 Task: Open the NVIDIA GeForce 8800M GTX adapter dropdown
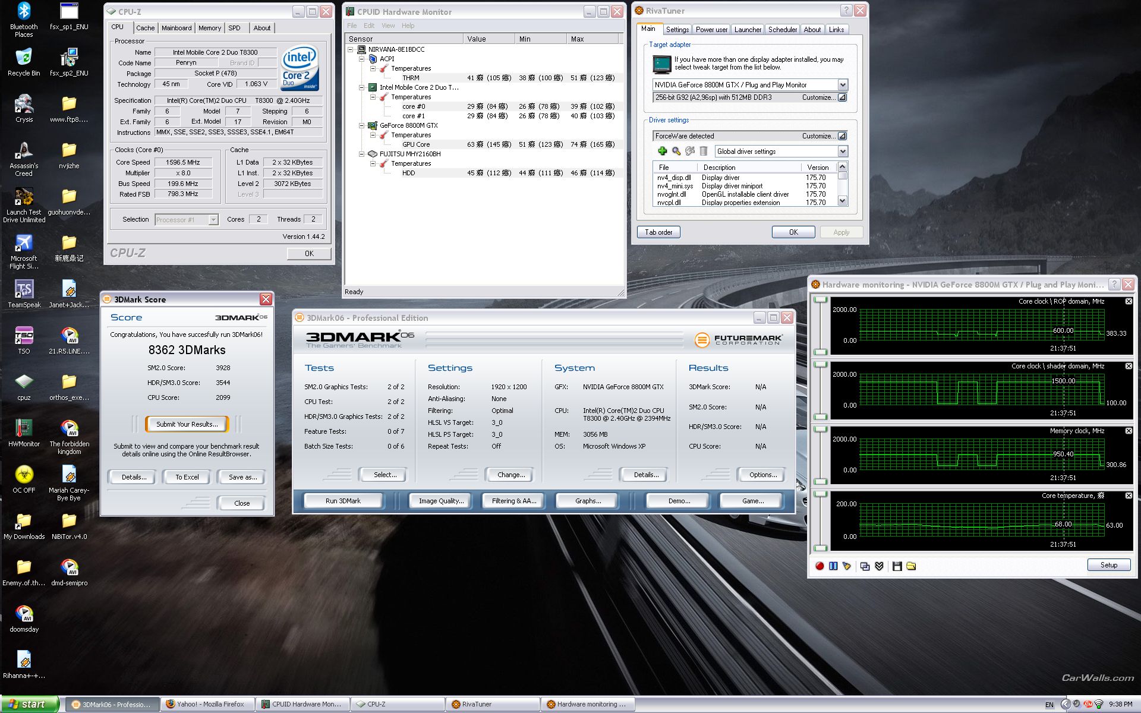point(842,85)
